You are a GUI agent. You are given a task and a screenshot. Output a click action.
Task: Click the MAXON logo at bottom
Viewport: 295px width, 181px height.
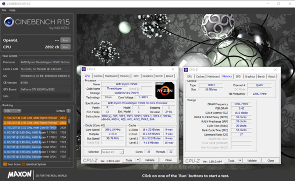click(x=19, y=175)
